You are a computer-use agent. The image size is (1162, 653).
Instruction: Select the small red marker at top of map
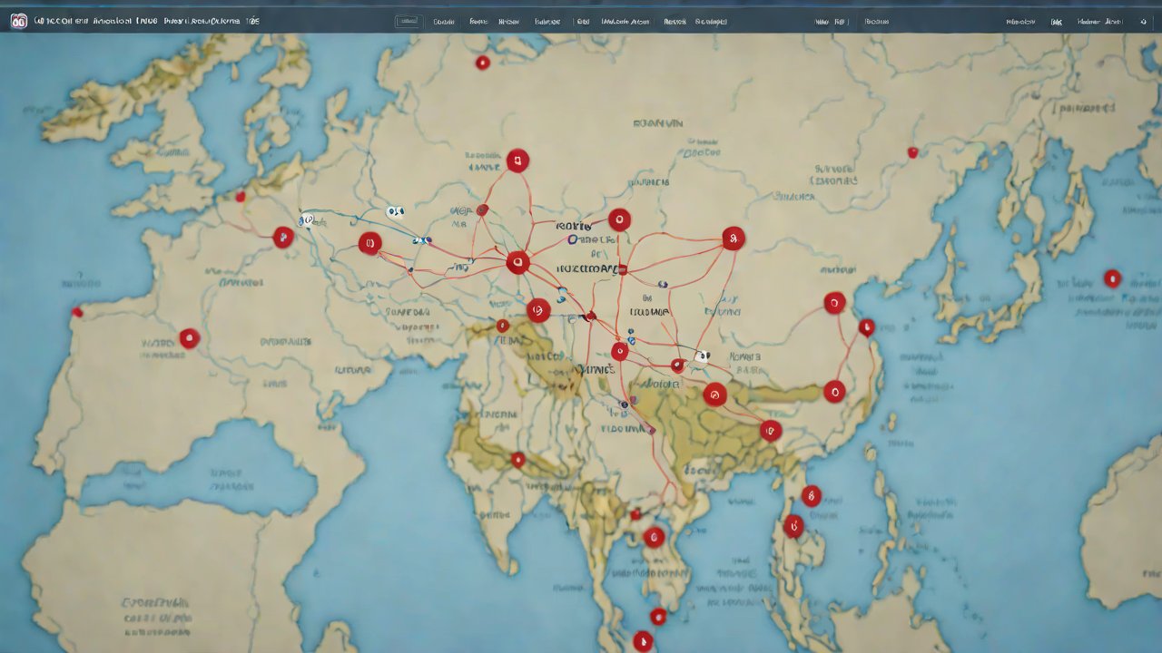(482, 63)
